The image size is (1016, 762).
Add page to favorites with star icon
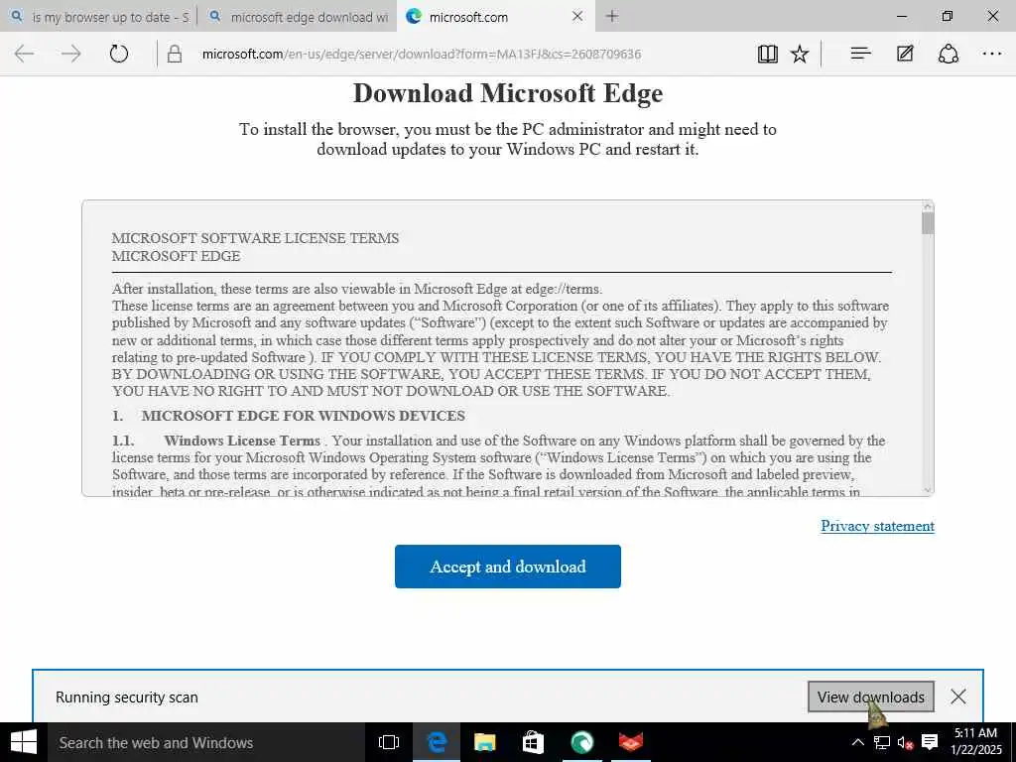point(800,54)
